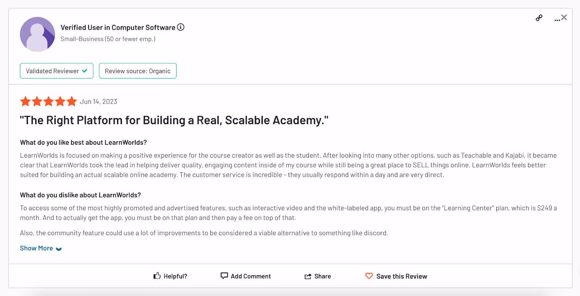Close the review popup with X
The height and width of the screenshot is (296, 580).
tap(564, 17)
